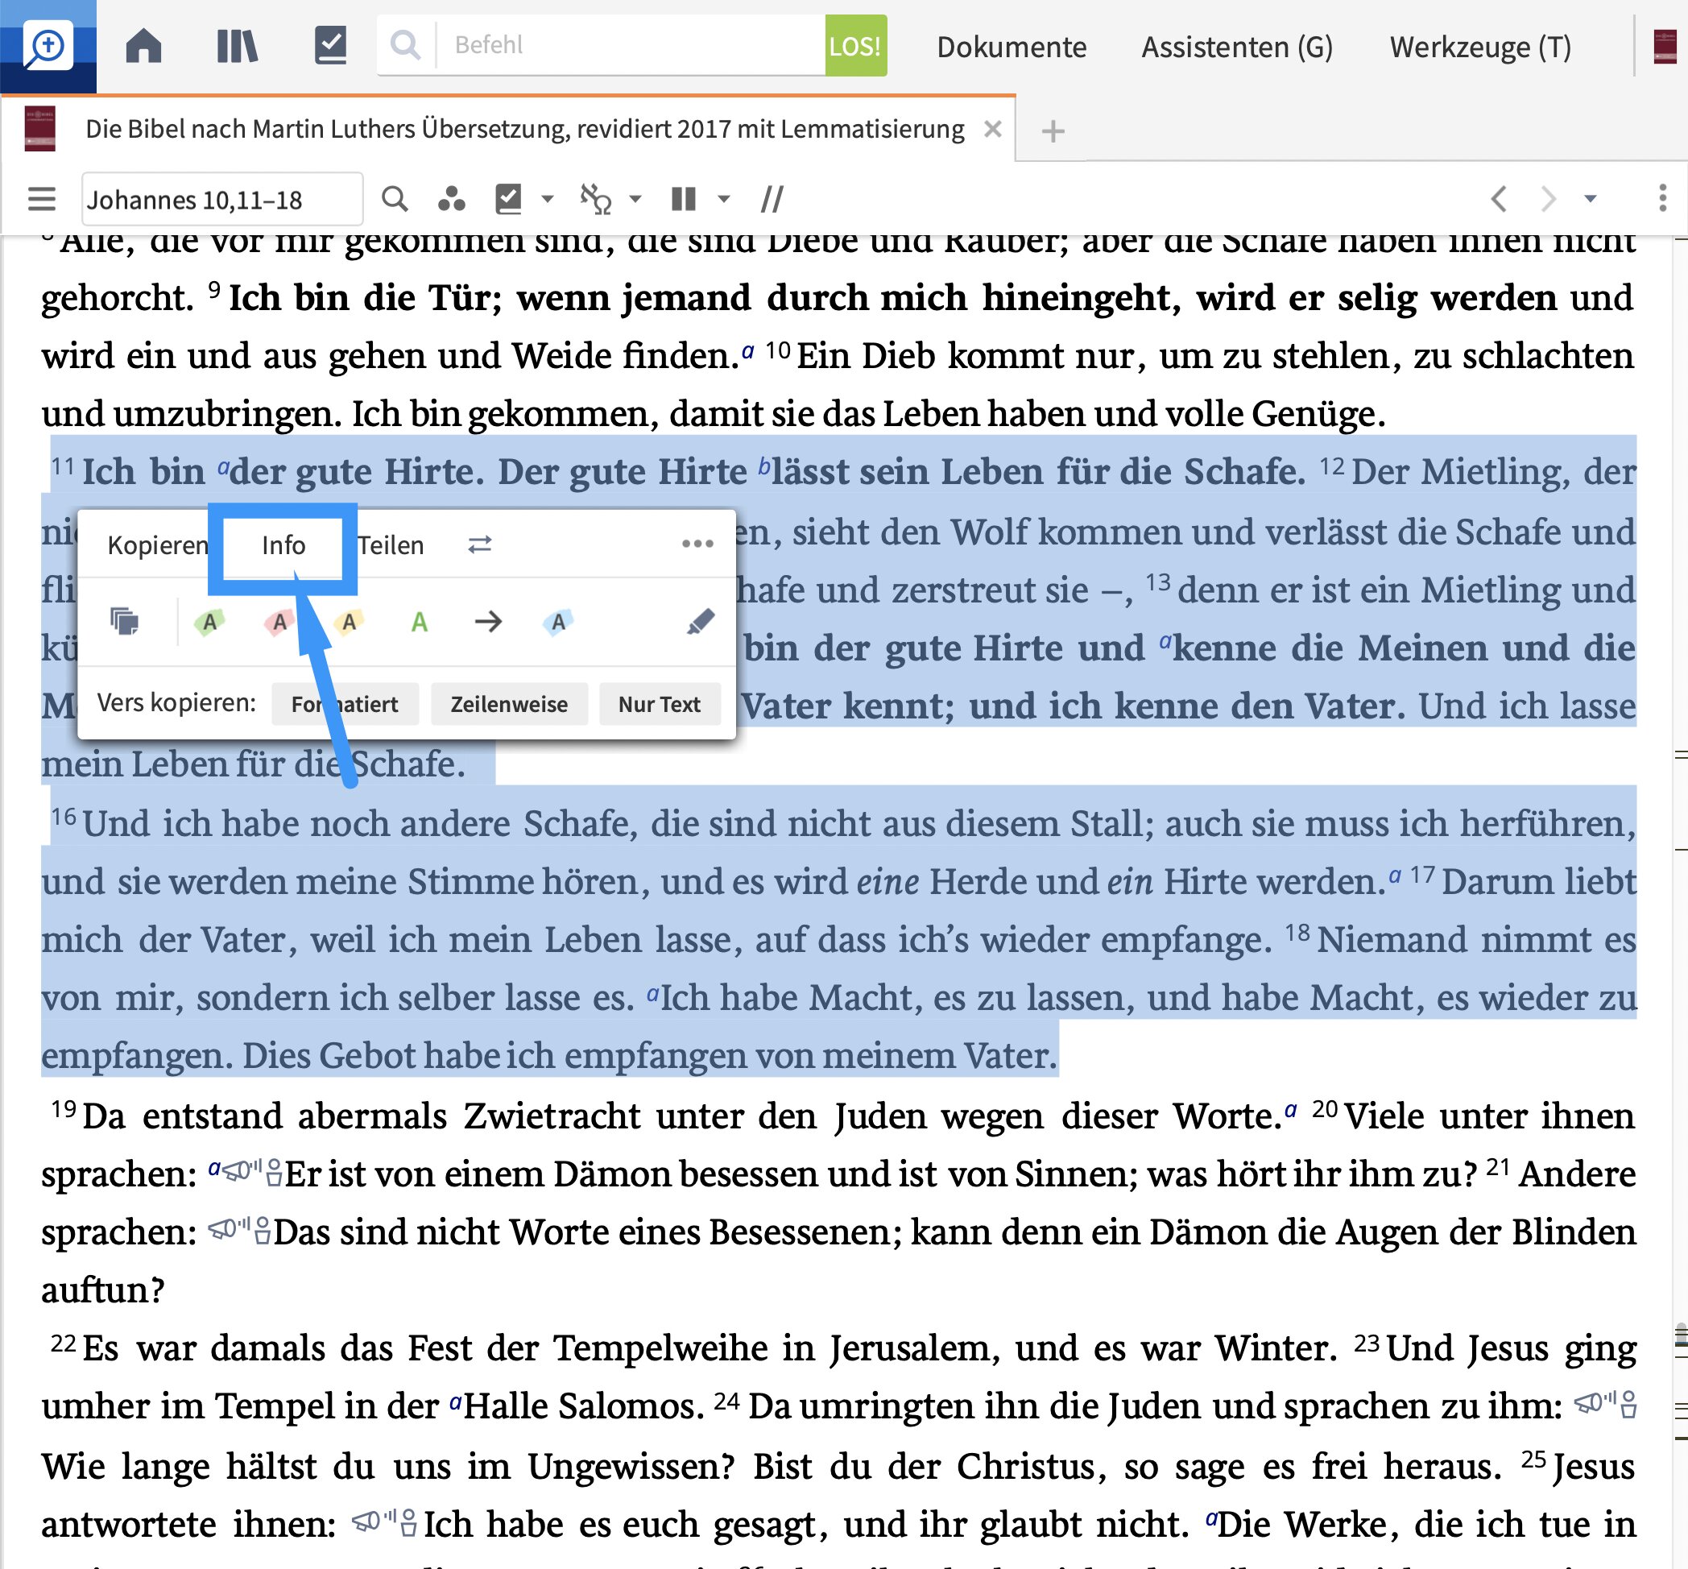
Task: Click footnote marker after 'Weide finden.'
Action: 747,350
